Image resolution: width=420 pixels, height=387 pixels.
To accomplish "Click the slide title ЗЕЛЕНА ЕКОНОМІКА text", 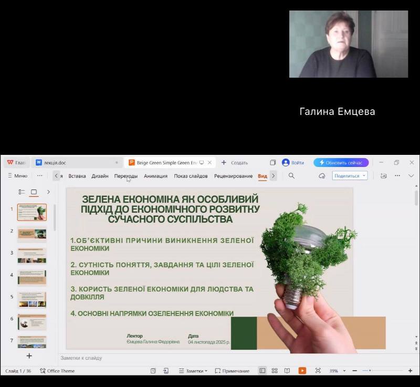I will coord(170,209).
